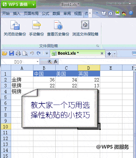The image size is (136, 158).
Task: Open help with the question mark icon
Action: (x=131, y=13)
